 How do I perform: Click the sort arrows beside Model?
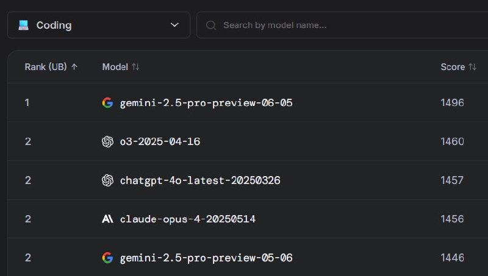(x=135, y=67)
